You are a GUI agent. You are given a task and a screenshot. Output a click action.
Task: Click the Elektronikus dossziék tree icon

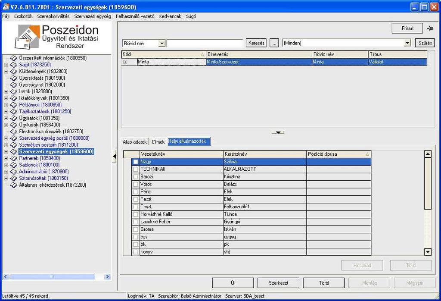[x=14, y=132]
